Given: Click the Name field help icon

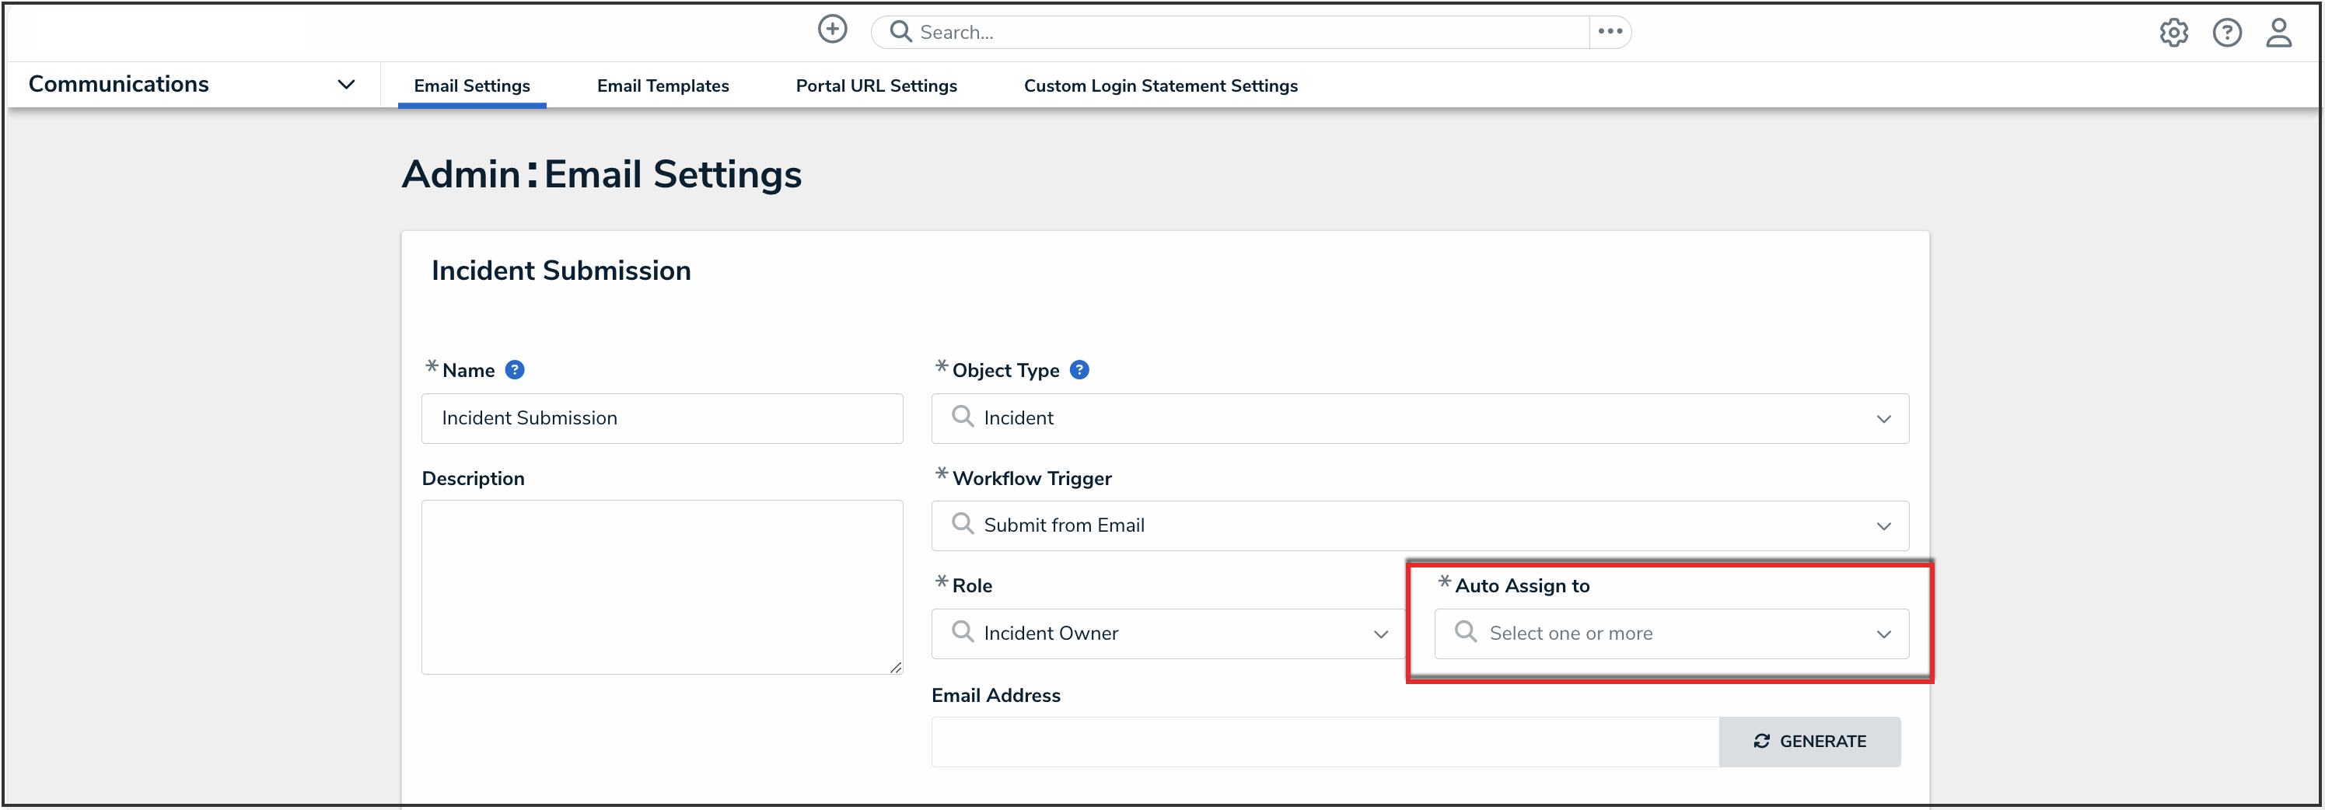Looking at the screenshot, I should pyautogui.click(x=515, y=370).
